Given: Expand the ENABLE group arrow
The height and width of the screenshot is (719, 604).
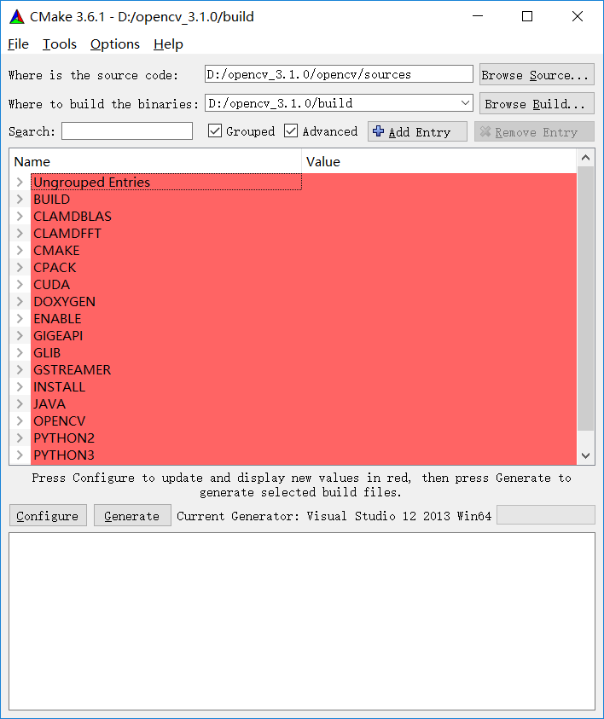Looking at the screenshot, I should 20,318.
